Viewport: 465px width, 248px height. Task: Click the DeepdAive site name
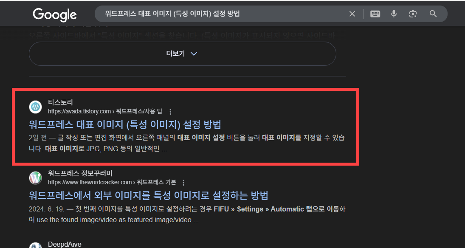65,245
